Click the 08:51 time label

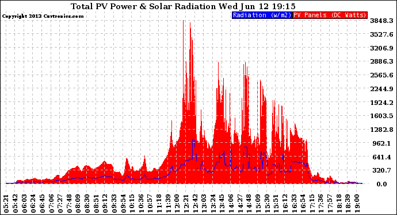click(x=96, y=204)
